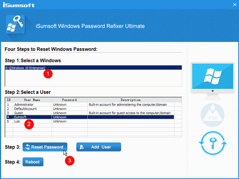Click the circular key reset graphic
The image size is (239, 179).
point(213,143)
